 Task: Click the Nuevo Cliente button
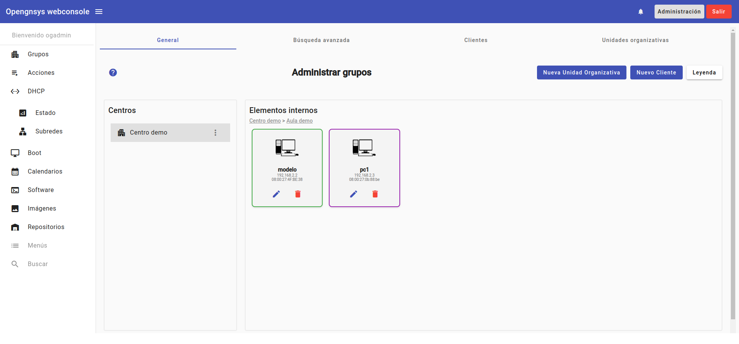(656, 73)
